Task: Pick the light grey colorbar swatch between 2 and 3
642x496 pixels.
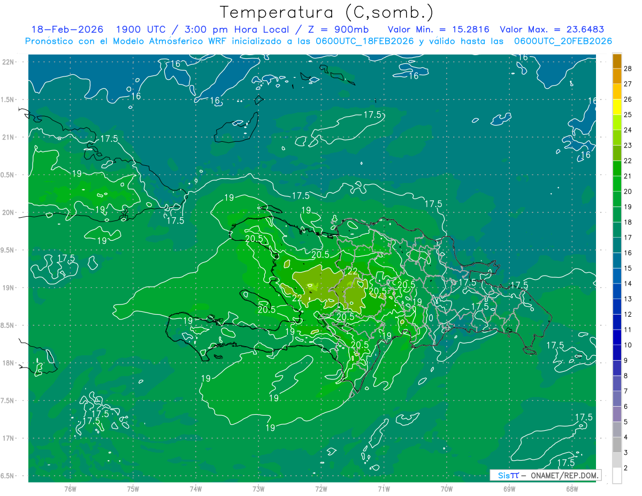Action: 617,460
